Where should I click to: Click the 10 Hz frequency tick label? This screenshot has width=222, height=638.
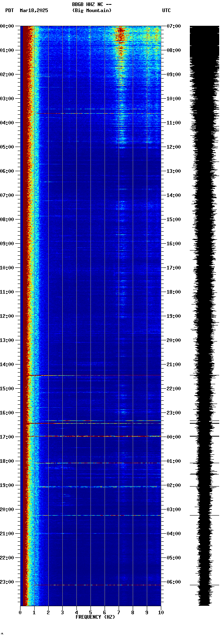coord(161,613)
